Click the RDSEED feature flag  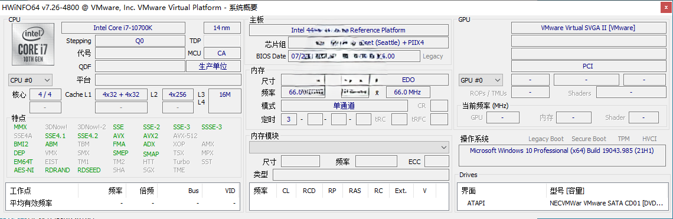(x=89, y=170)
